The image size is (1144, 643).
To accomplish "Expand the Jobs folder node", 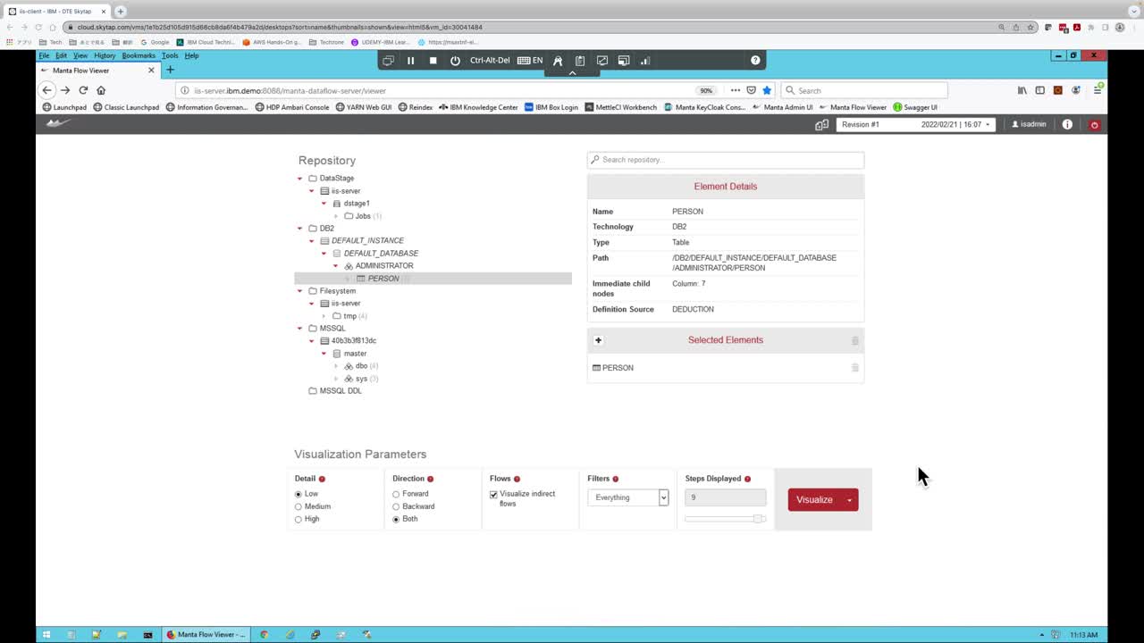I will click(x=336, y=216).
